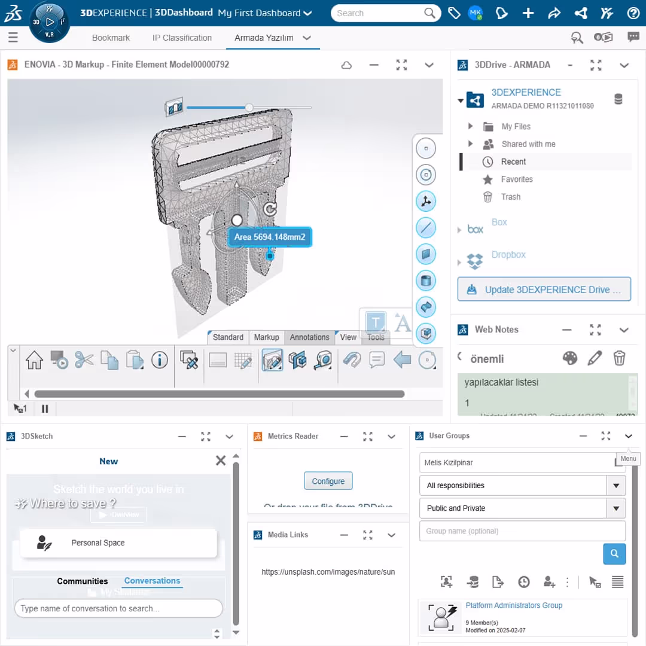
Task: Click the markup toolbar horizontal scrollbar
Action: [219, 394]
